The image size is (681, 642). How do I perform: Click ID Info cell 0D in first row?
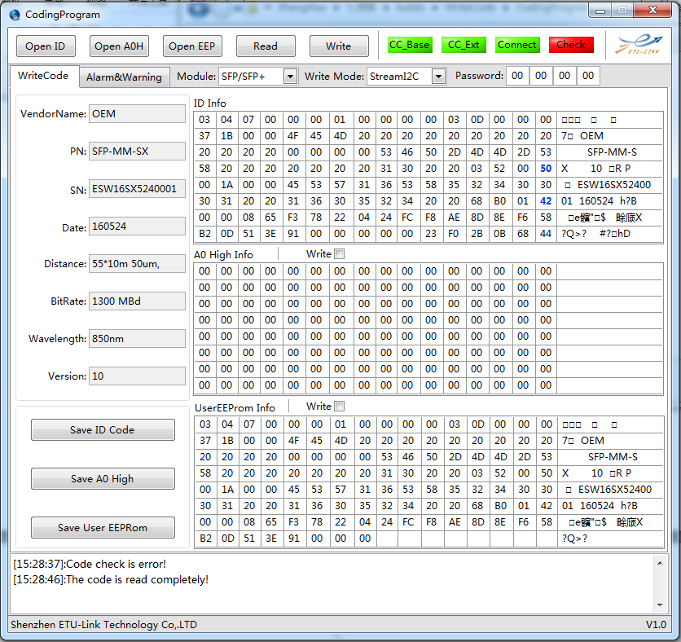(x=477, y=120)
